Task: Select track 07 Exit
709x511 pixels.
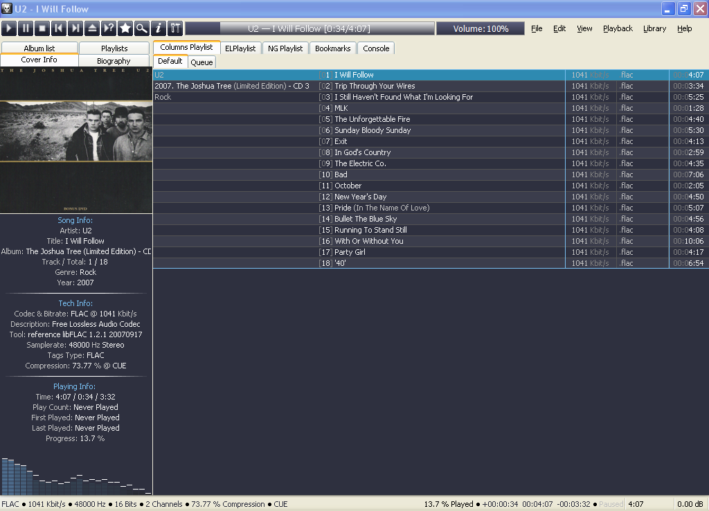Action: click(431, 141)
